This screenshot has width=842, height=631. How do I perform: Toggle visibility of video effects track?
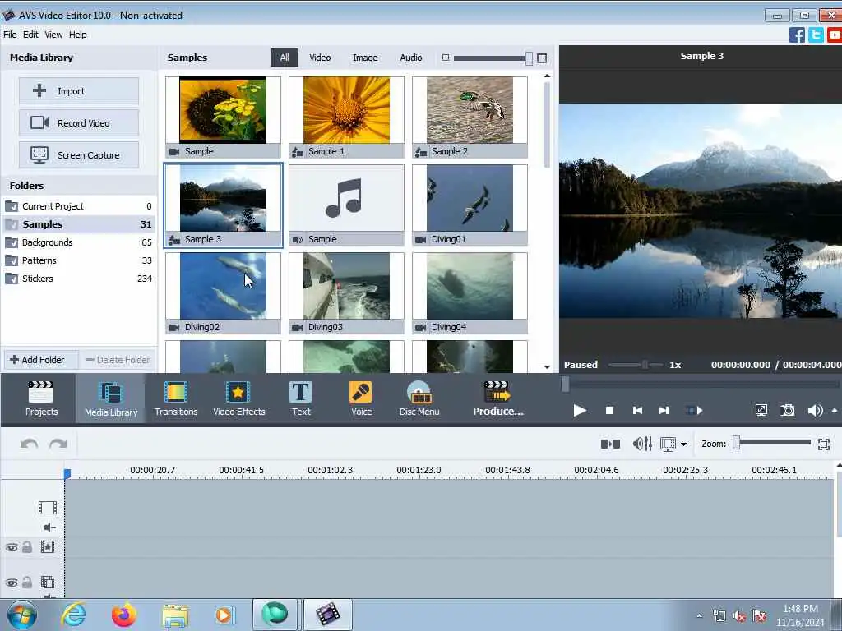[x=12, y=547]
